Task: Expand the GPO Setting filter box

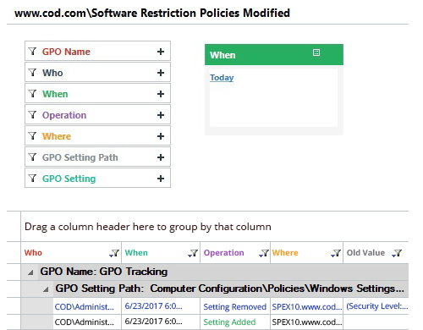Action: [97, 179]
